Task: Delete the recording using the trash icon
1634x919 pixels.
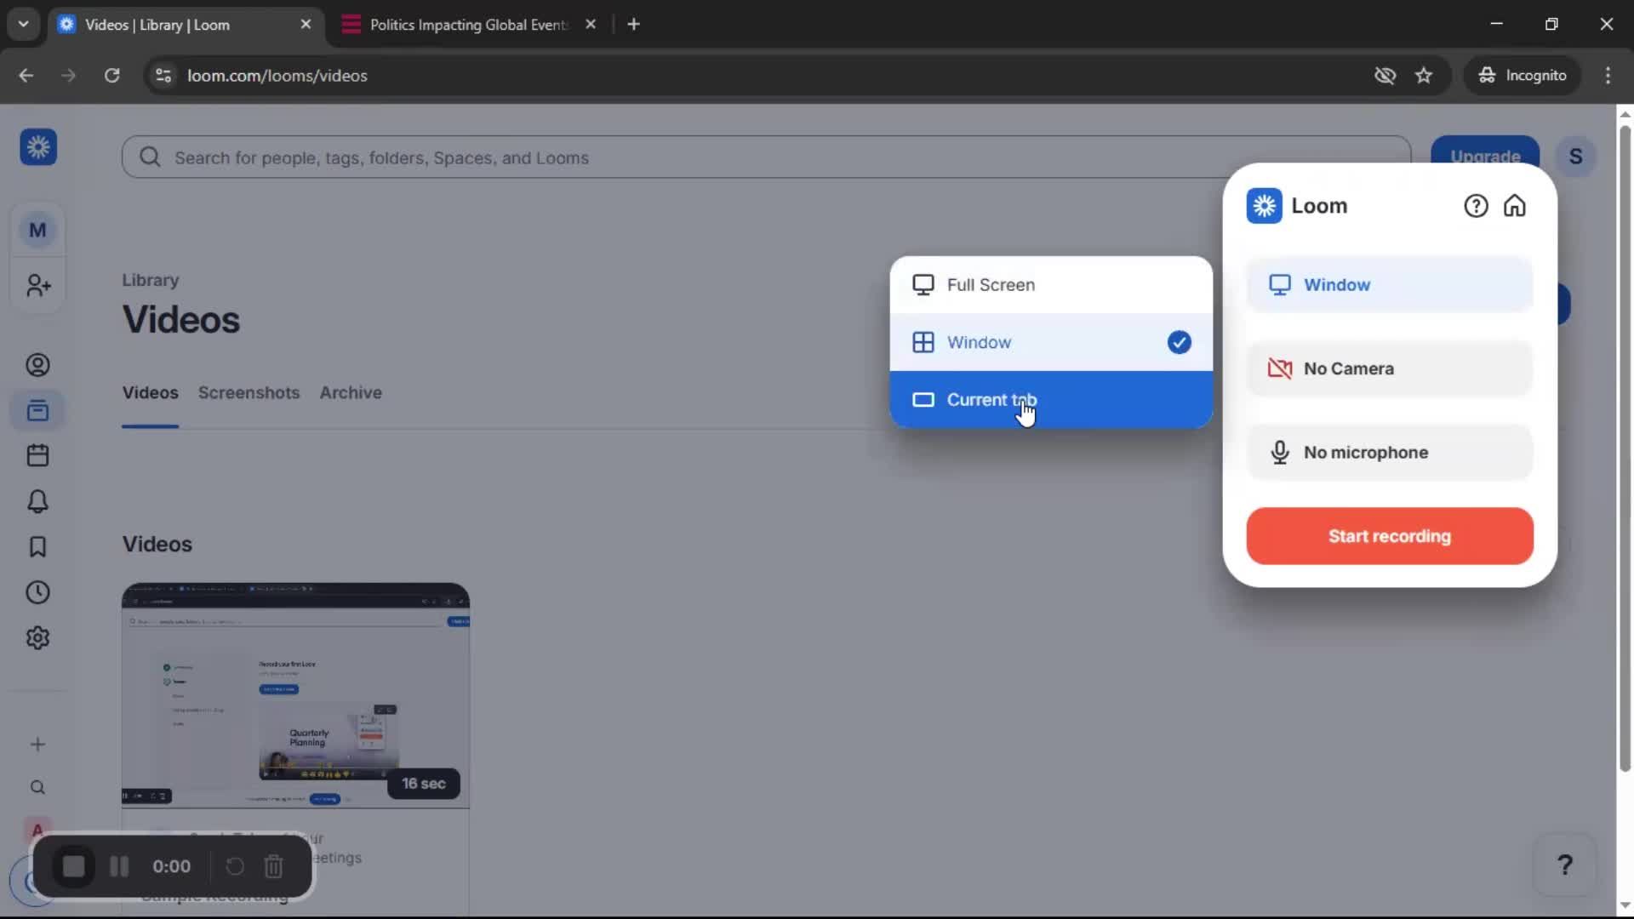Action: (273, 865)
